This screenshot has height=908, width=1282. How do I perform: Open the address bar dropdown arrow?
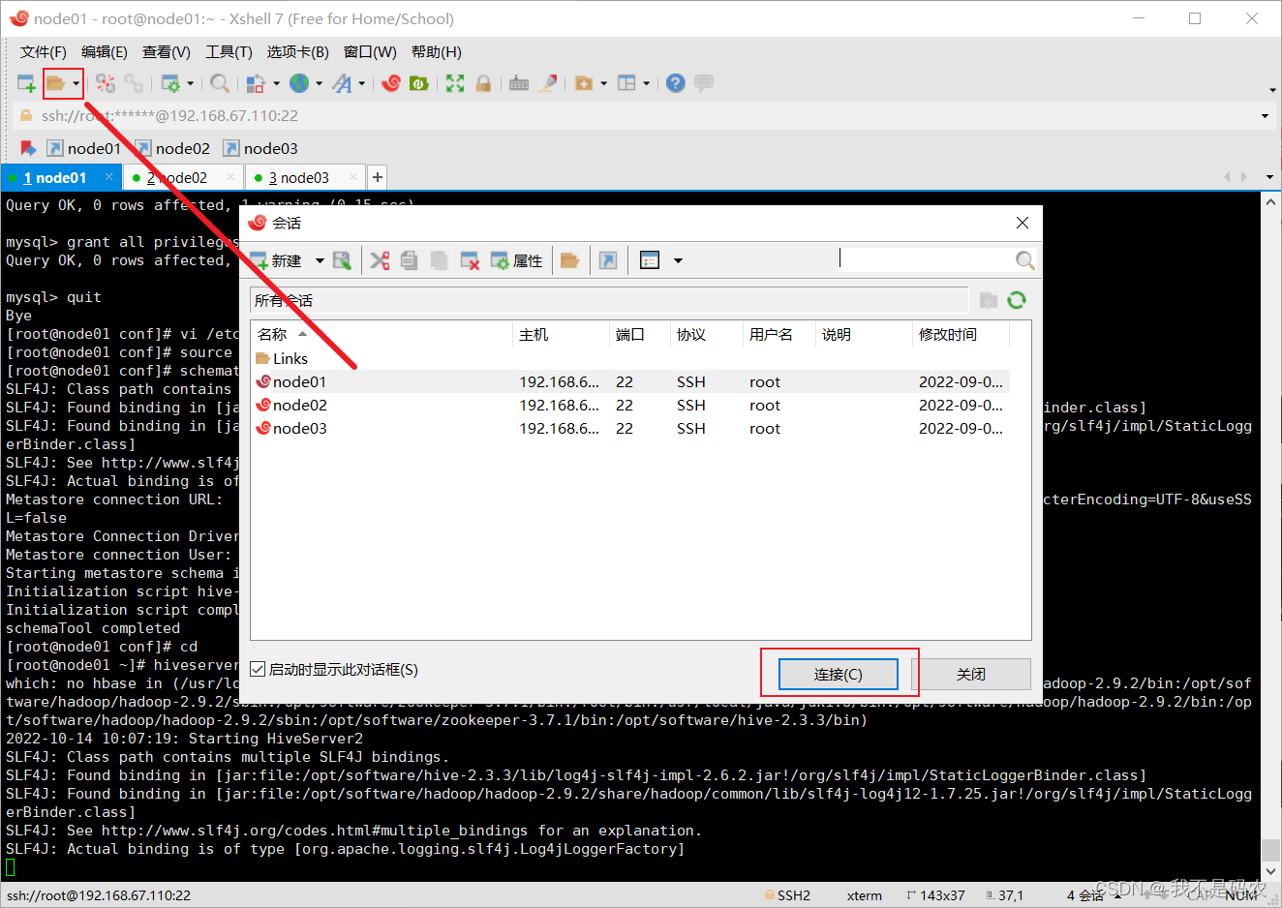click(x=1264, y=115)
